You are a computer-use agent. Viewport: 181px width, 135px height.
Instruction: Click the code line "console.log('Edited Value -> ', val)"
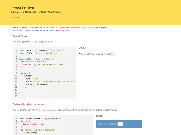tap(44, 65)
